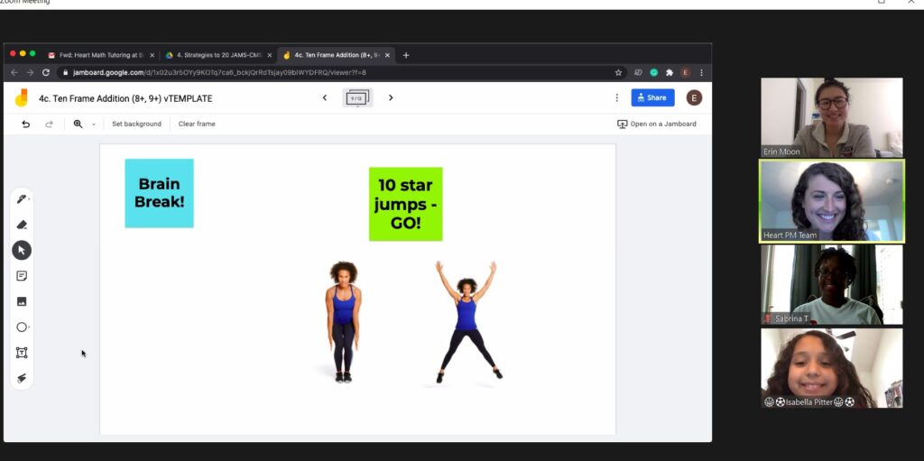Screen dimensions: 924x461
Task: Click the red close button of Chrome
Action: [13, 53]
